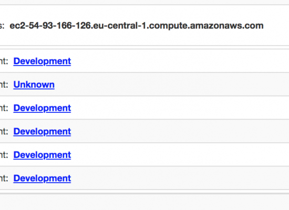Open the second Development link in the list
Image resolution: width=289 pixels, height=210 pixels.
42,108
